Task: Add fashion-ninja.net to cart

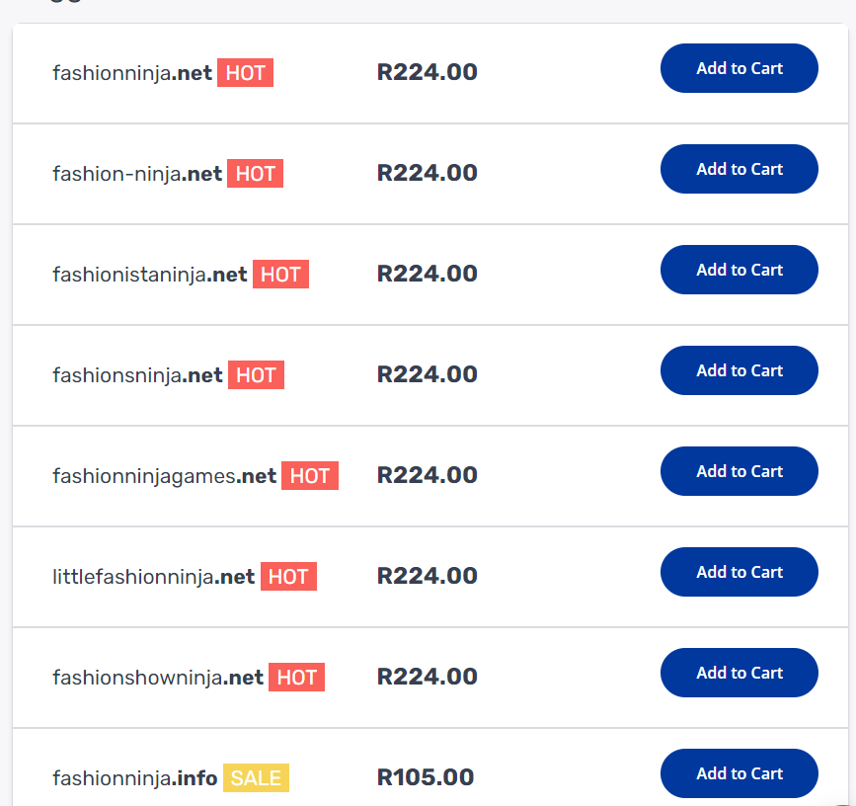Action: tap(739, 169)
